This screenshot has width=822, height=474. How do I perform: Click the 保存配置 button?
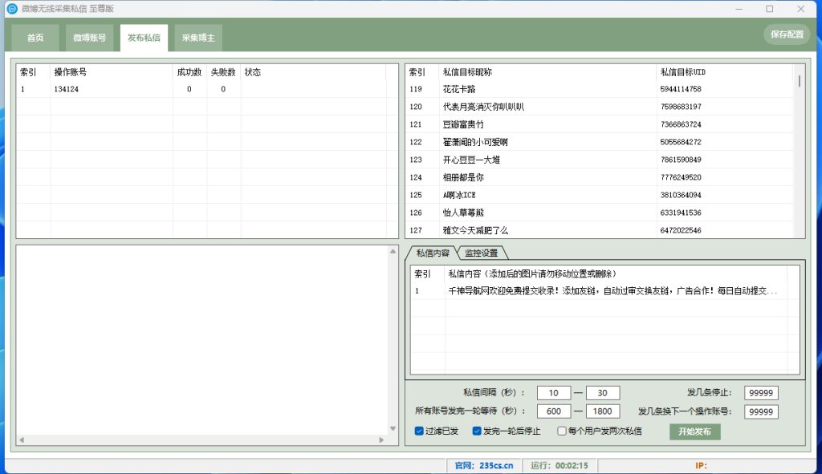[786, 34]
